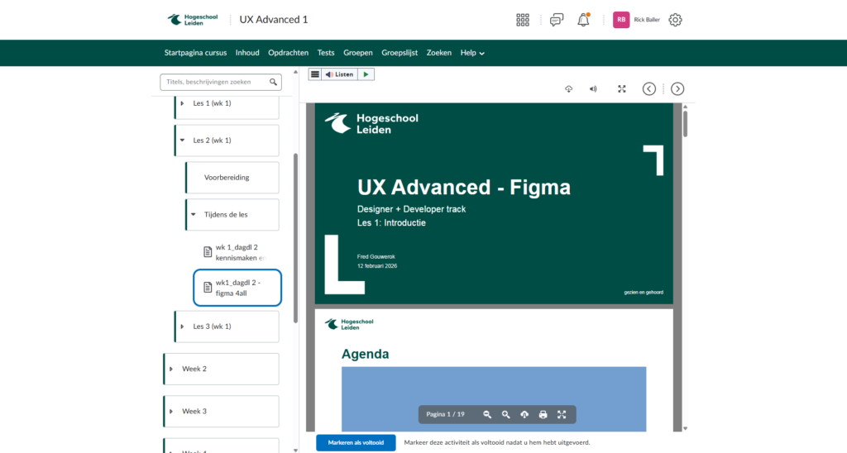Expand the Week 2 module
Viewport: 847px width, 453px height.
[171, 369]
